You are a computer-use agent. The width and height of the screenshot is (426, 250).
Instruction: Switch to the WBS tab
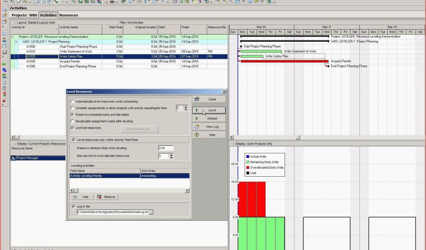click(x=33, y=15)
